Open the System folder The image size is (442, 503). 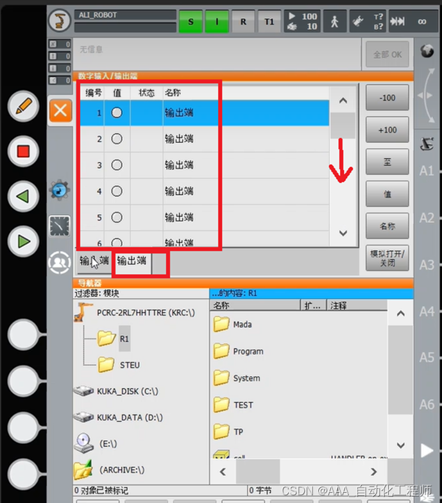click(246, 379)
